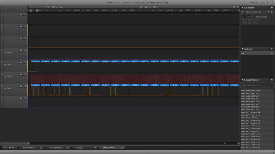Click the sample settings up/down arrows beside Start
Screen dimensions: 275x154
tap(25, 9)
